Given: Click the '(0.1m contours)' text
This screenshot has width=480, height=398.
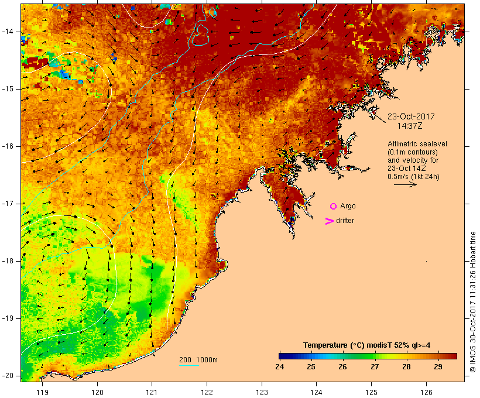Looking at the screenshot, I should point(413,152).
